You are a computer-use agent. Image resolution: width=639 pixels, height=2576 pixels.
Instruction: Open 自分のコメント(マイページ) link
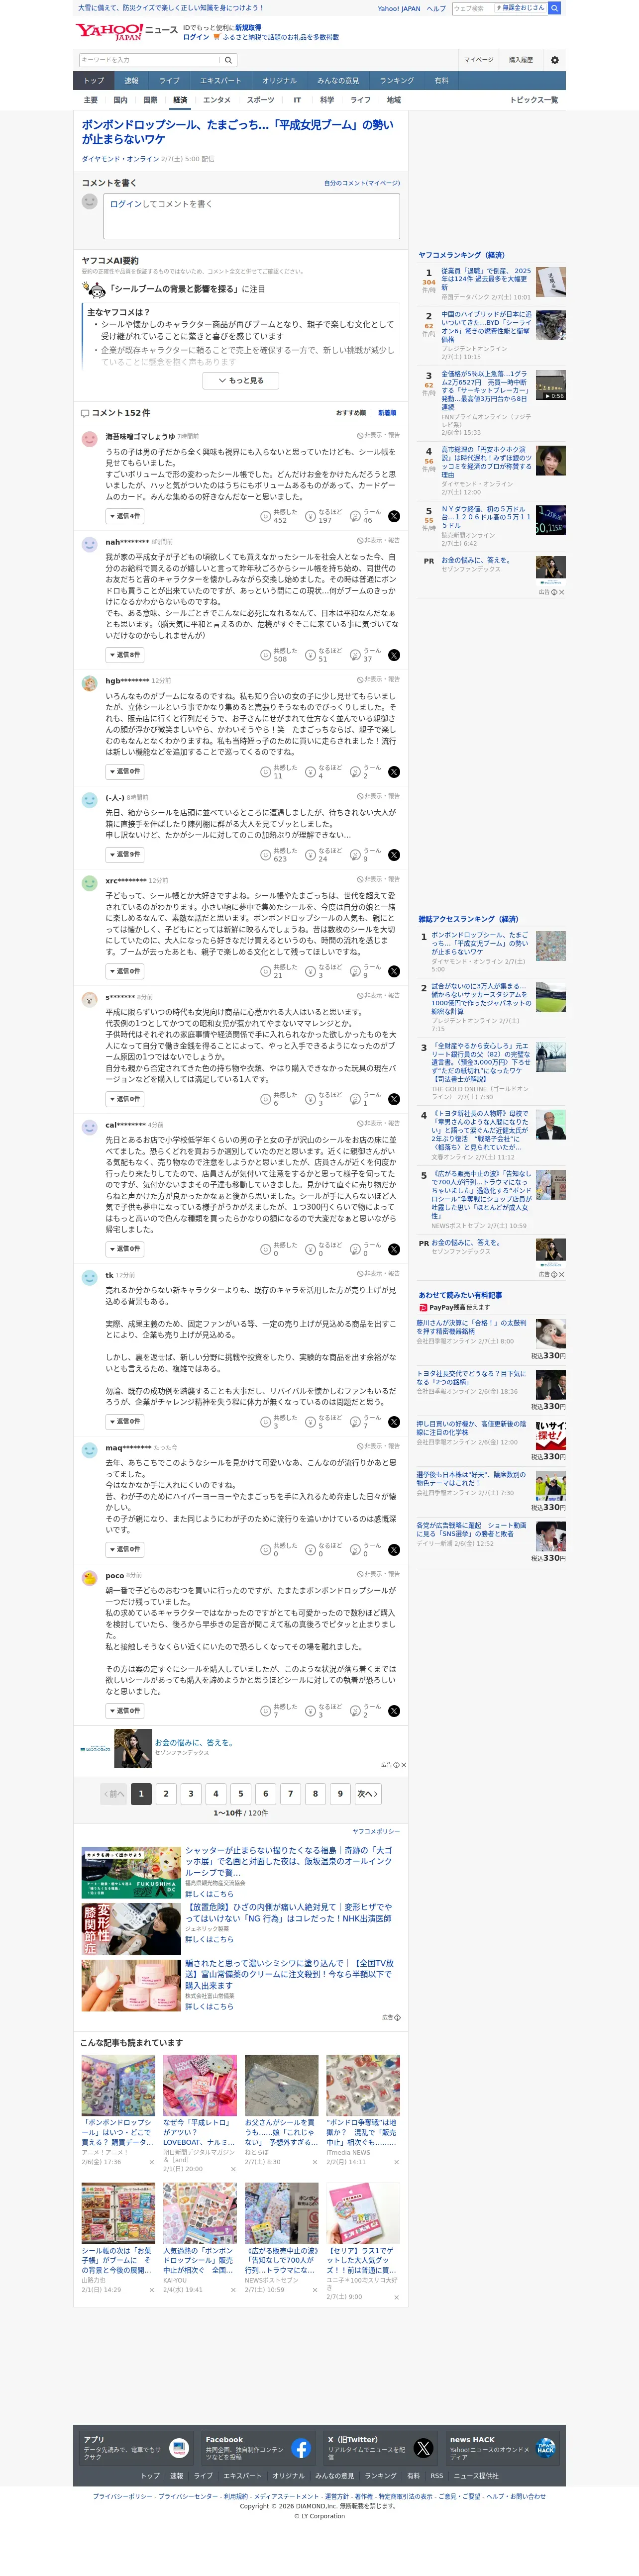362,183
